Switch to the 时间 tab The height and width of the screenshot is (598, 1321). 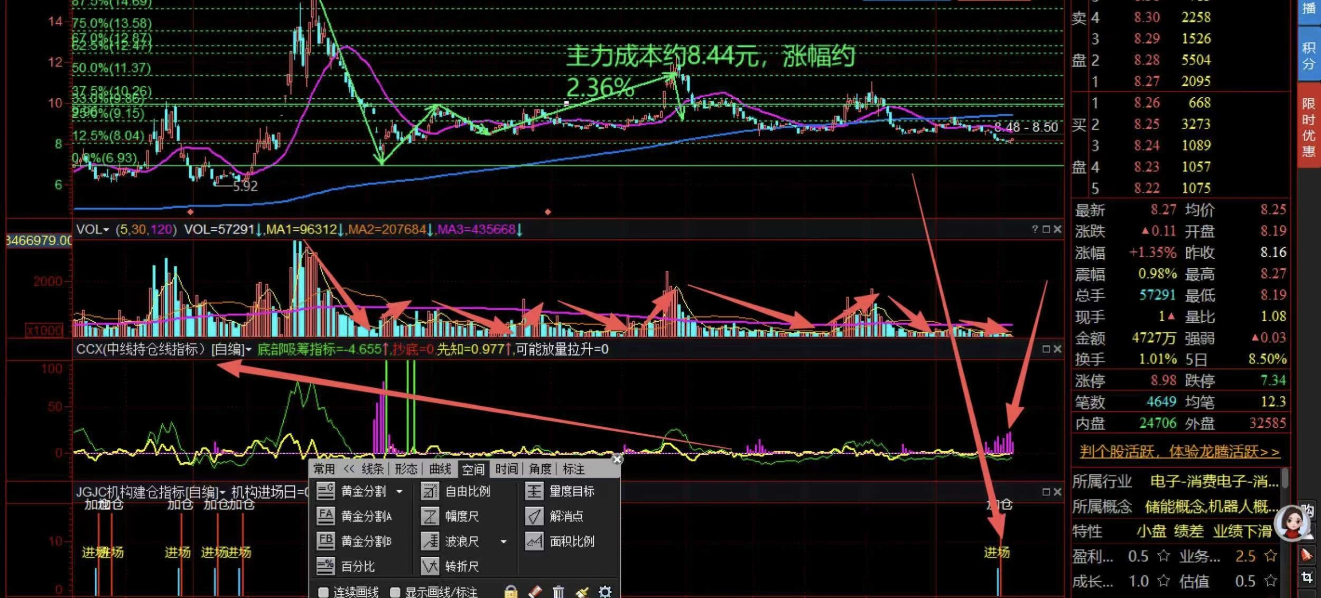tap(506, 469)
